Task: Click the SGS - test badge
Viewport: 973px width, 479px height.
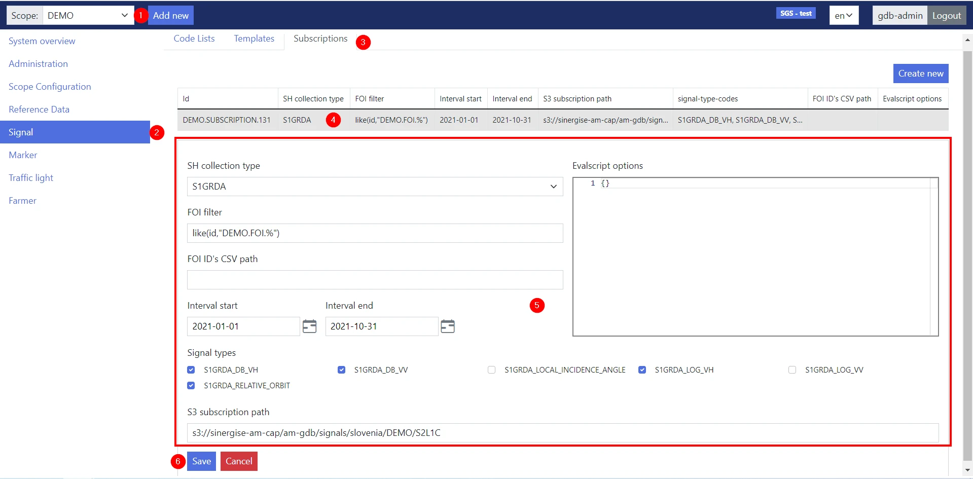Action: [795, 13]
